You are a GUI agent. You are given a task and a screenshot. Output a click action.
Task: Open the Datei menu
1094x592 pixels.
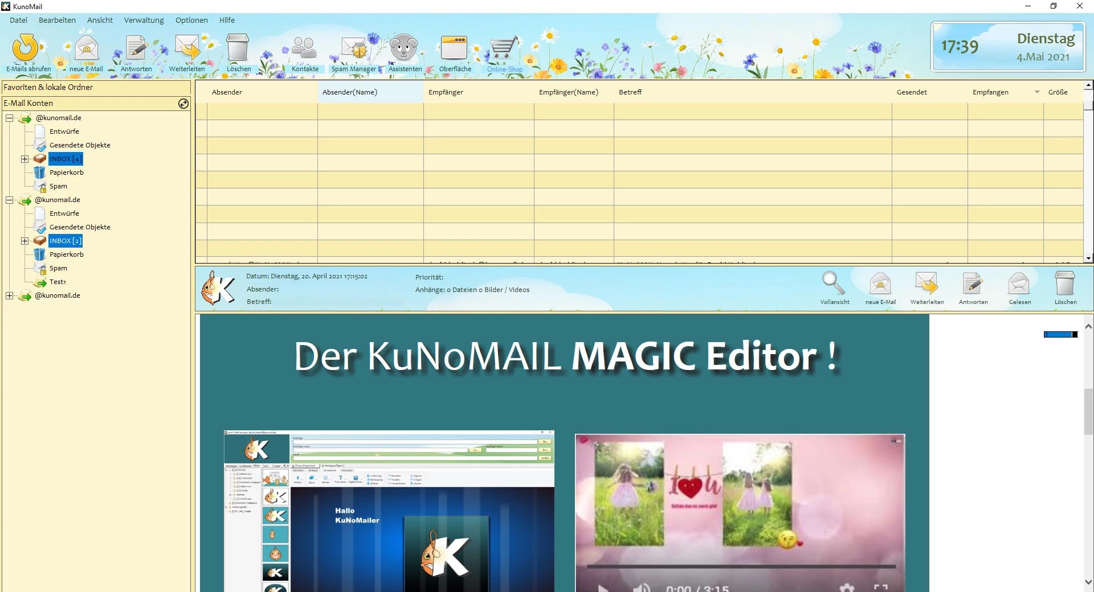pyautogui.click(x=18, y=20)
